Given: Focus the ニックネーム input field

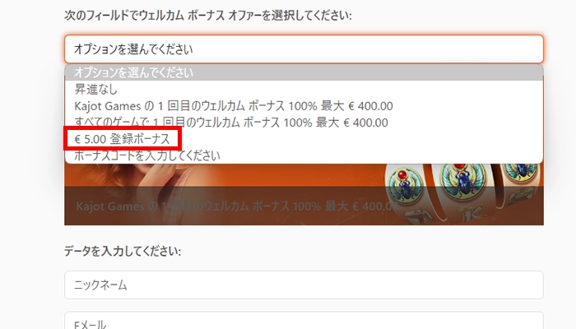Looking at the screenshot, I should [x=304, y=285].
